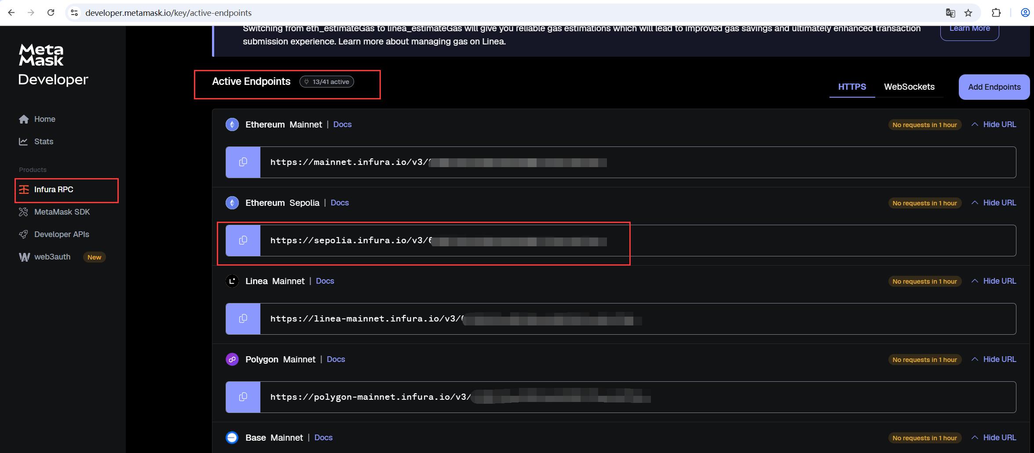This screenshot has height=453, width=1034.
Task: Switch to the WebSockets tab
Action: (909, 87)
